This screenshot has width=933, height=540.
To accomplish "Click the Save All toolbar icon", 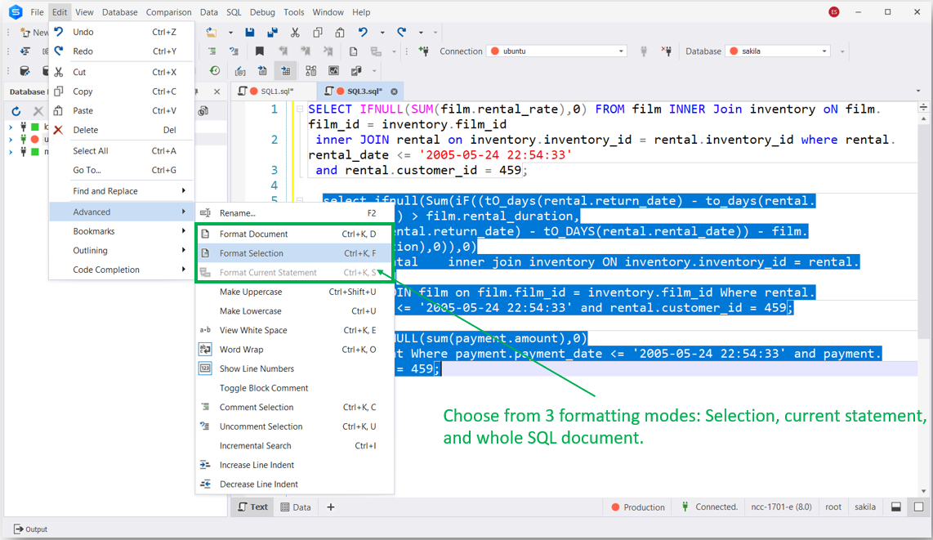I will (271, 33).
